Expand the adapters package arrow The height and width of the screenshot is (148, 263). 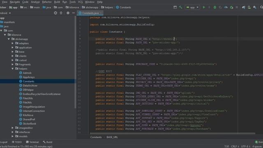[13, 43]
